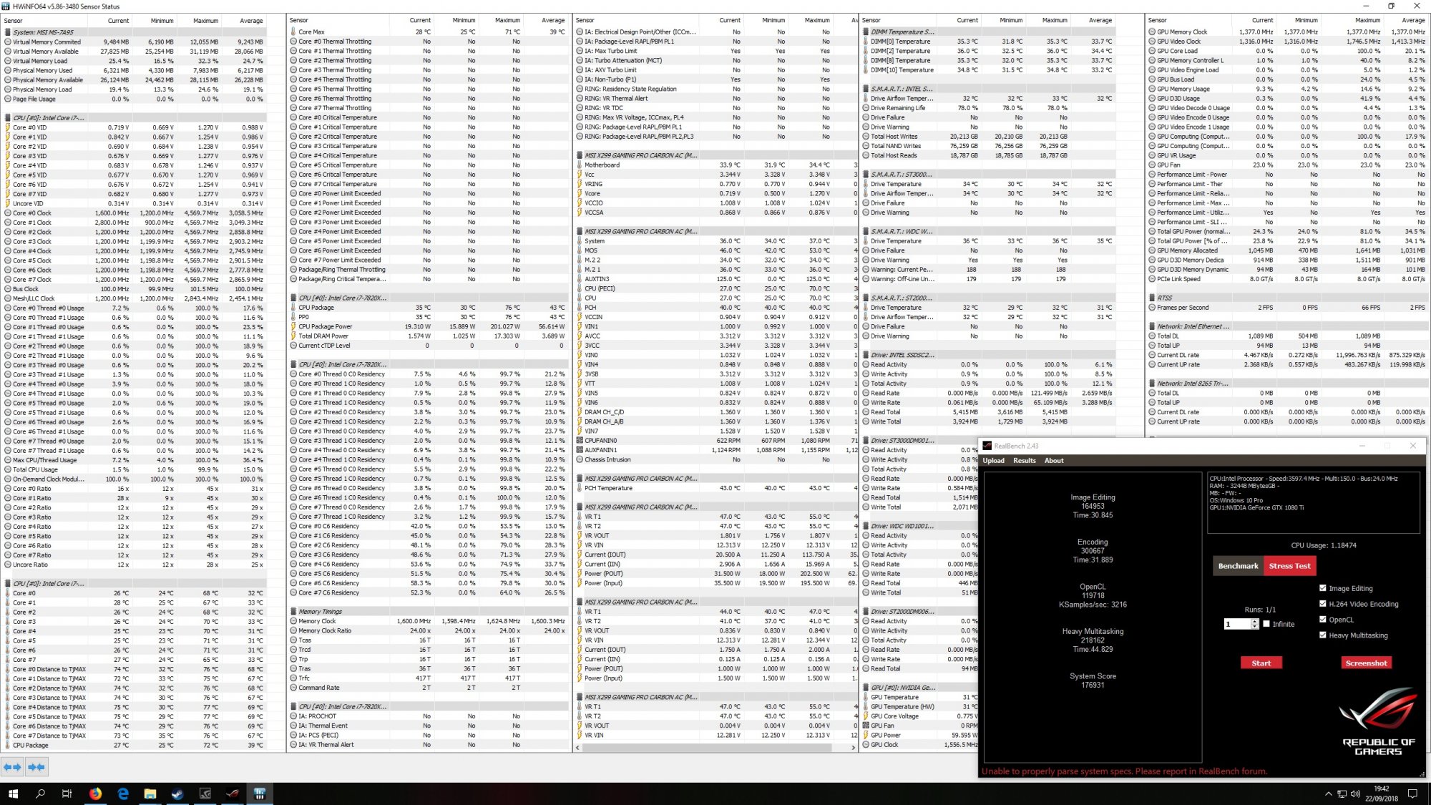
Task: Open the Results menu in RealBench
Action: [1024, 461]
